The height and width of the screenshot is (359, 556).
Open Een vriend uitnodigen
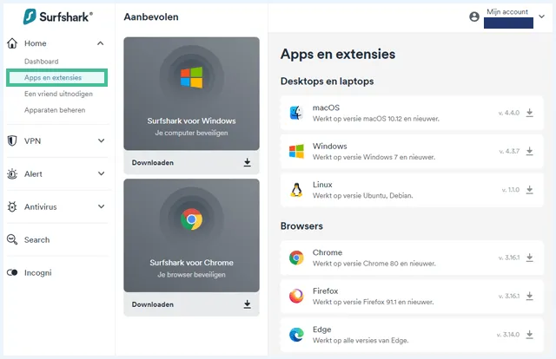[58, 94]
